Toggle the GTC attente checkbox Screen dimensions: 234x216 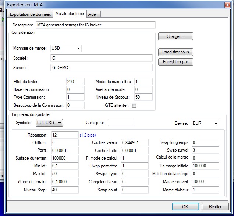(x=134, y=105)
